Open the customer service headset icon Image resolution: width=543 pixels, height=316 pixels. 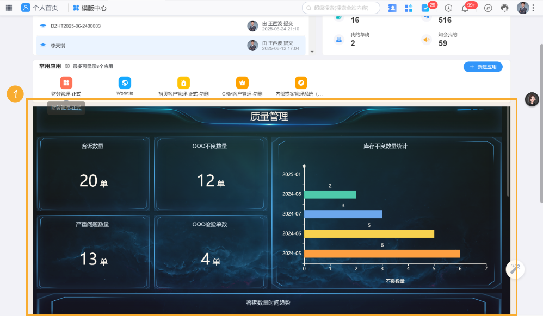coord(504,8)
